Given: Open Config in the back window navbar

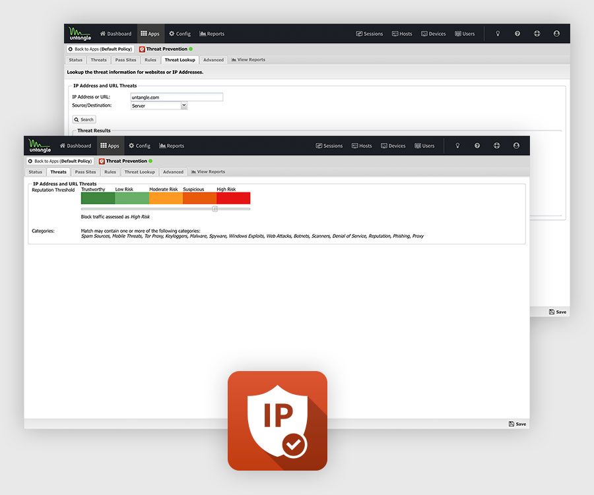Looking at the screenshot, I should pyautogui.click(x=180, y=34).
